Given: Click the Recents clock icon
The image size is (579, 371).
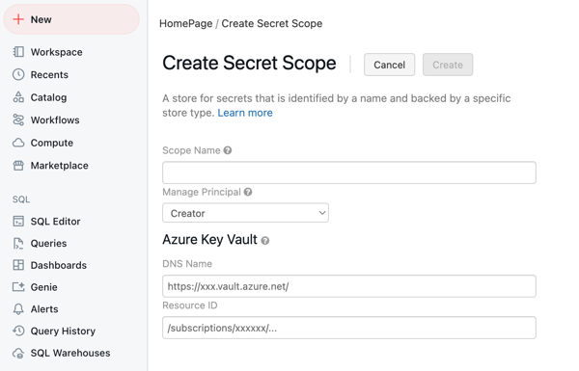Looking at the screenshot, I should tap(18, 74).
